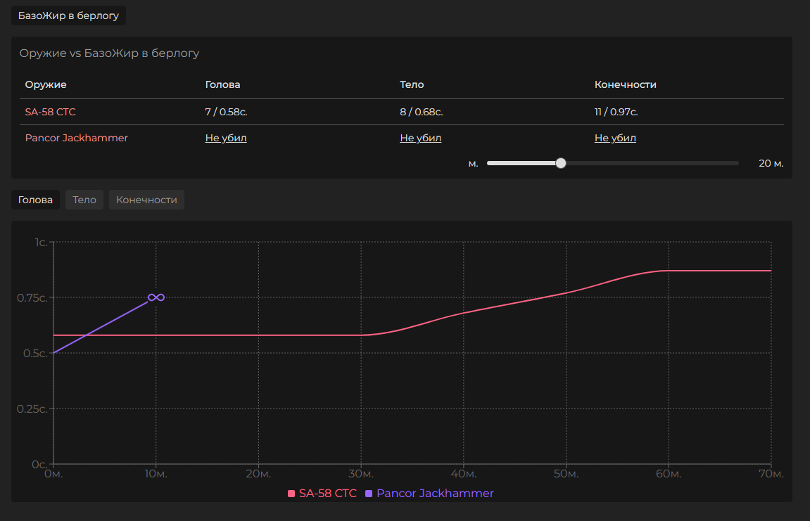Click "Не убил" in the Голова column
Screen dimensions: 810x521
coord(226,138)
